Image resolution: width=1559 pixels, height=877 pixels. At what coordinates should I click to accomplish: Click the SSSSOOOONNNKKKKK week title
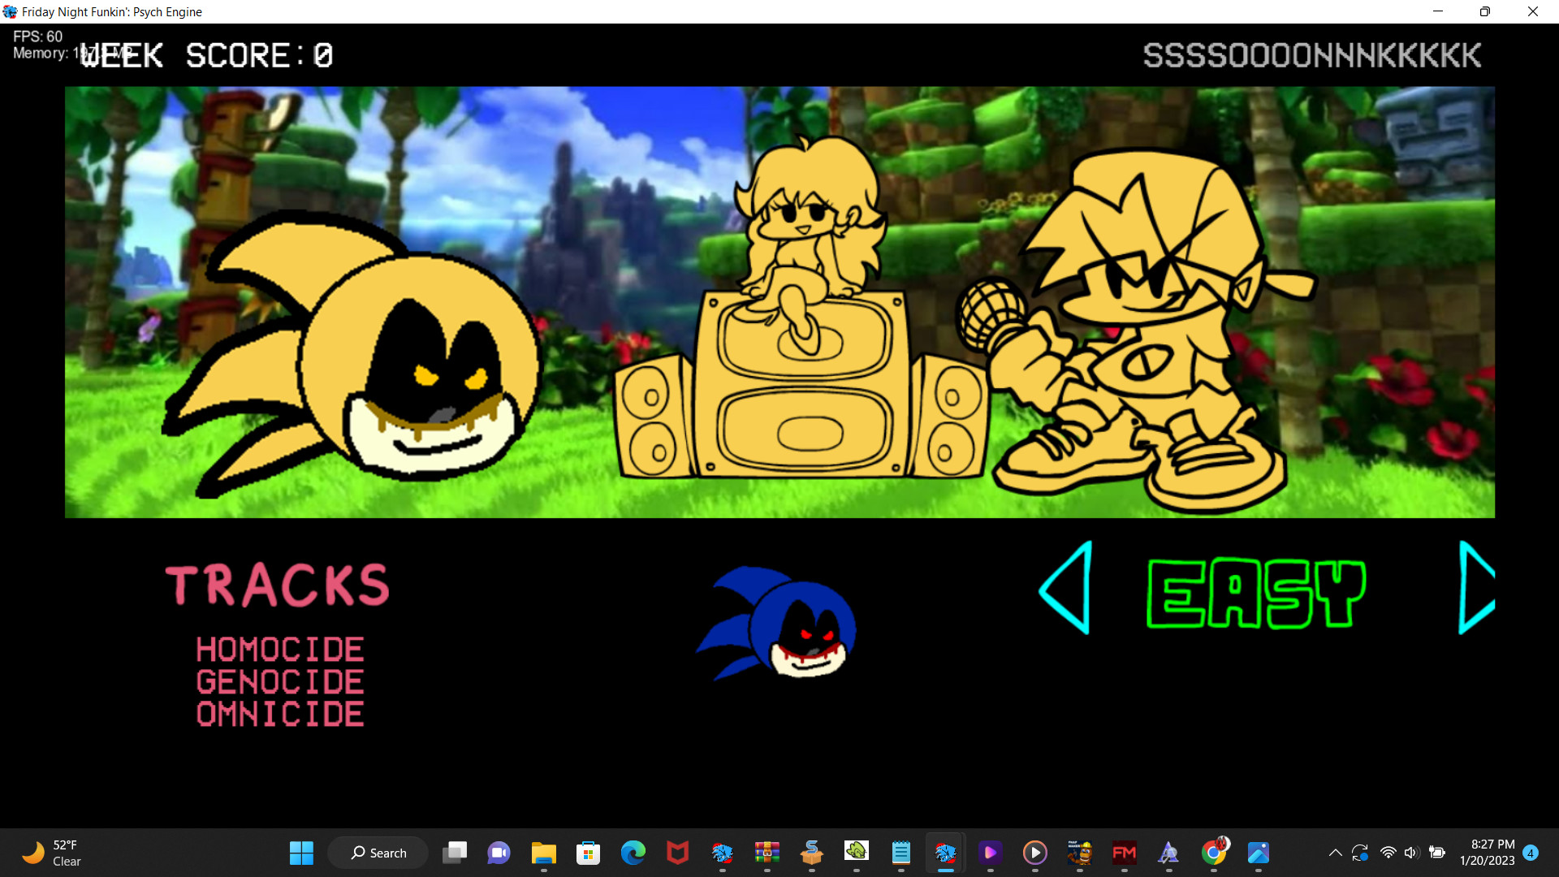pyautogui.click(x=1312, y=55)
